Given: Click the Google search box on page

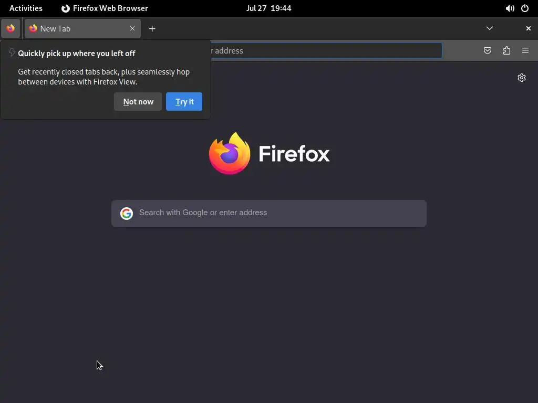Looking at the screenshot, I should [x=269, y=213].
